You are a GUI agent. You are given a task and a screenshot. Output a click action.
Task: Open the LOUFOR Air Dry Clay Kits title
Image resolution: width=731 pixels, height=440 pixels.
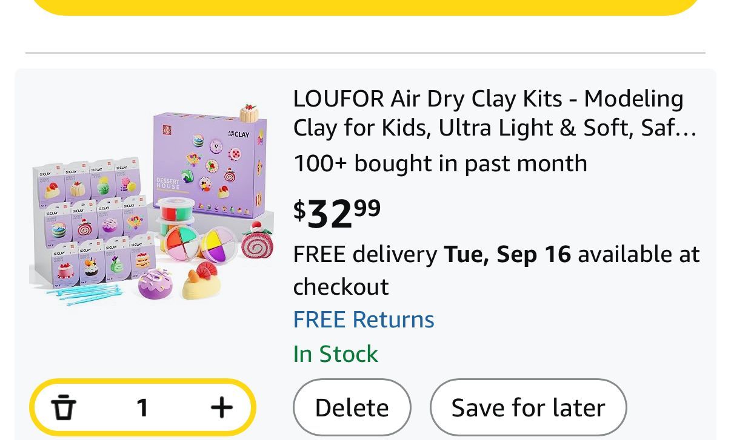pyautogui.click(x=488, y=99)
